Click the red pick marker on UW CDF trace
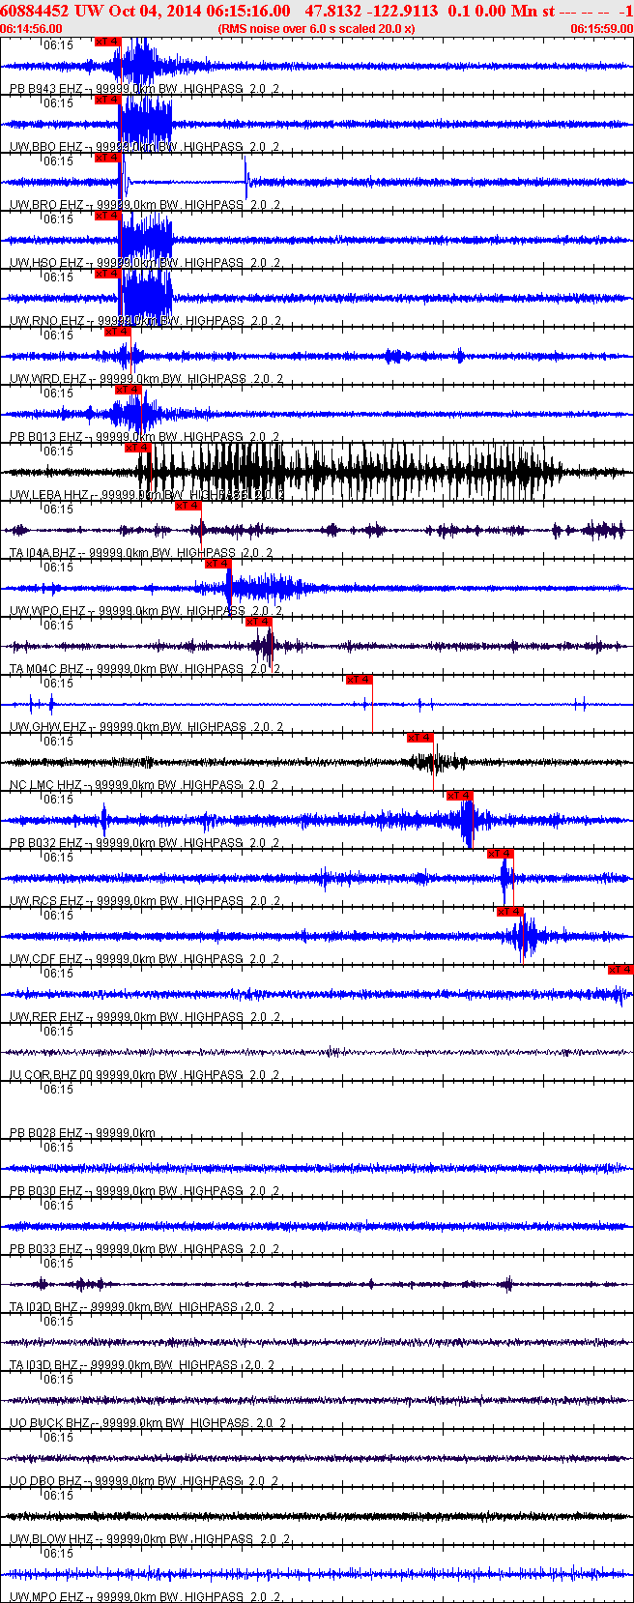This screenshot has height=1603, width=634. (x=509, y=912)
